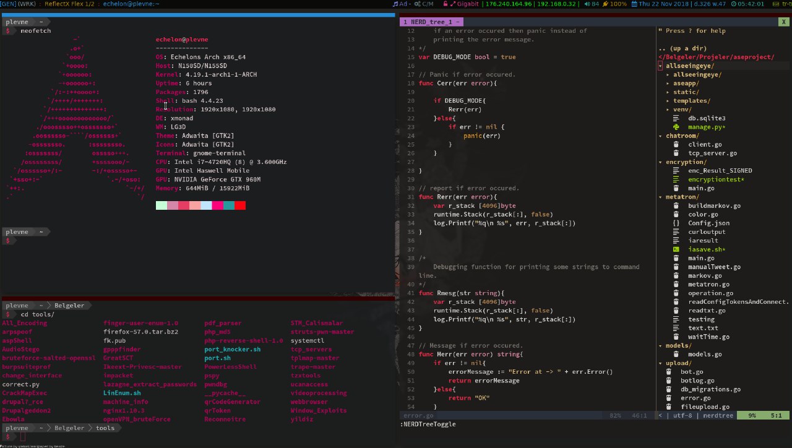Screen dimensions: 792x448
Task: Click the Go icon next to tcp_server.go
Action: tap(676, 153)
